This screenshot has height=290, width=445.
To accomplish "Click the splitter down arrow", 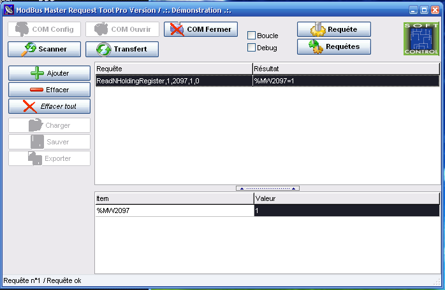I will click(293, 188).
